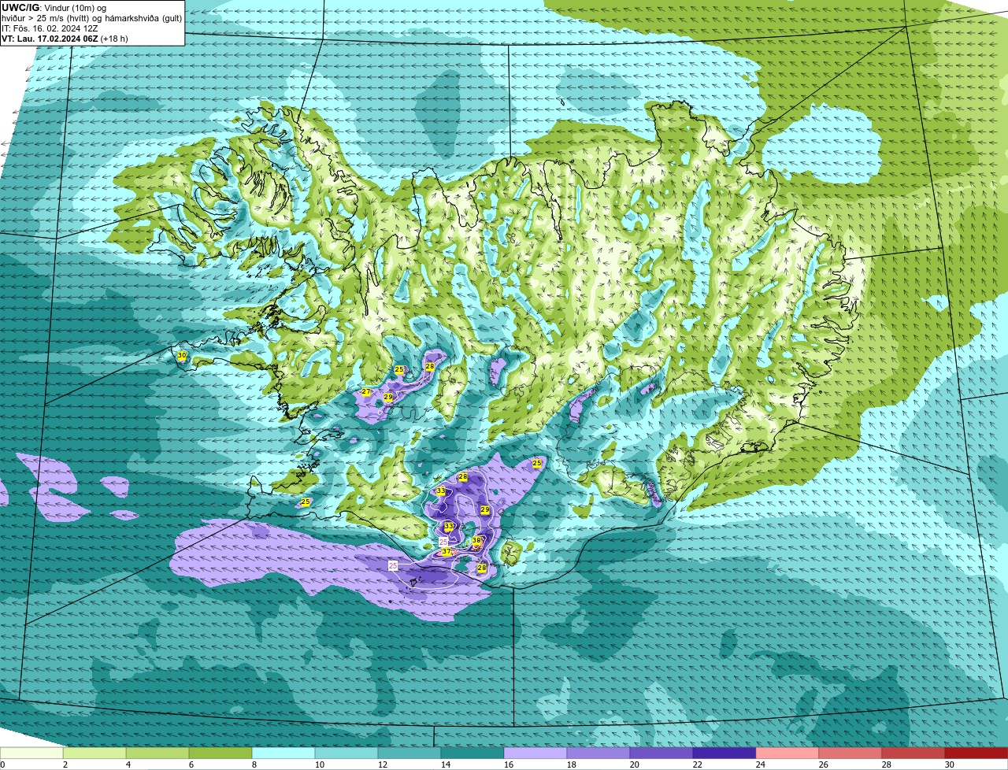Click the 12–14 m/s teal legend swatch
Screen dimensions: 1008x770
[x=409, y=753]
